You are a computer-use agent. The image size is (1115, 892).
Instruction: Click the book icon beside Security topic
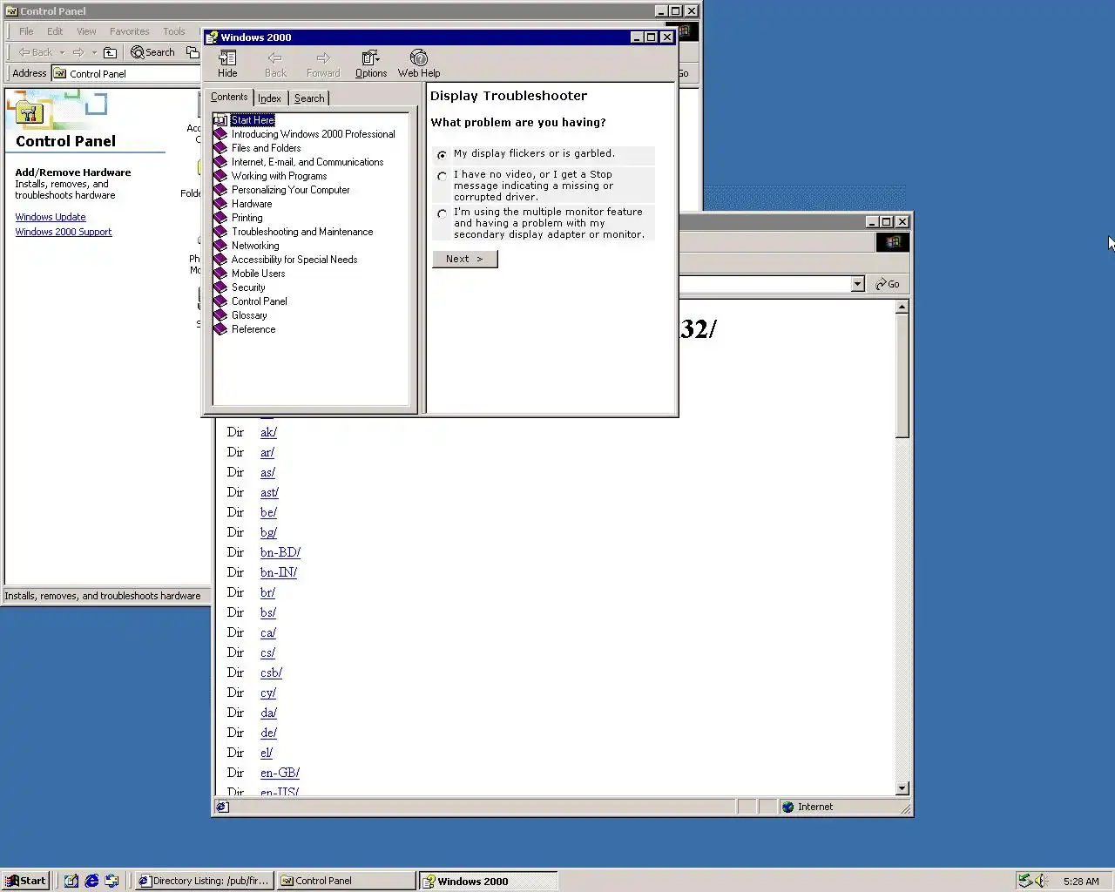click(220, 287)
